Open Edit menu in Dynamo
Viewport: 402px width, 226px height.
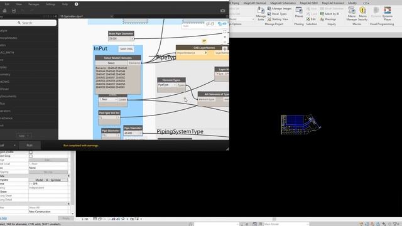(7, 4)
